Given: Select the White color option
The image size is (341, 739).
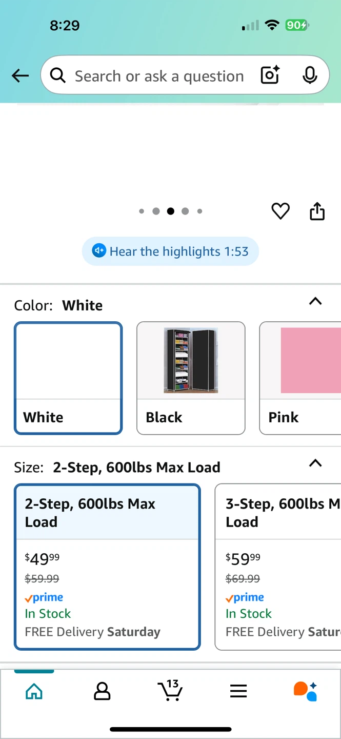Looking at the screenshot, I should pos(68,378).
